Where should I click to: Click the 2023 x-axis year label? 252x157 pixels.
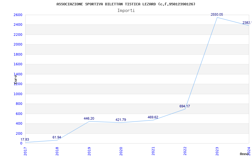217,151
